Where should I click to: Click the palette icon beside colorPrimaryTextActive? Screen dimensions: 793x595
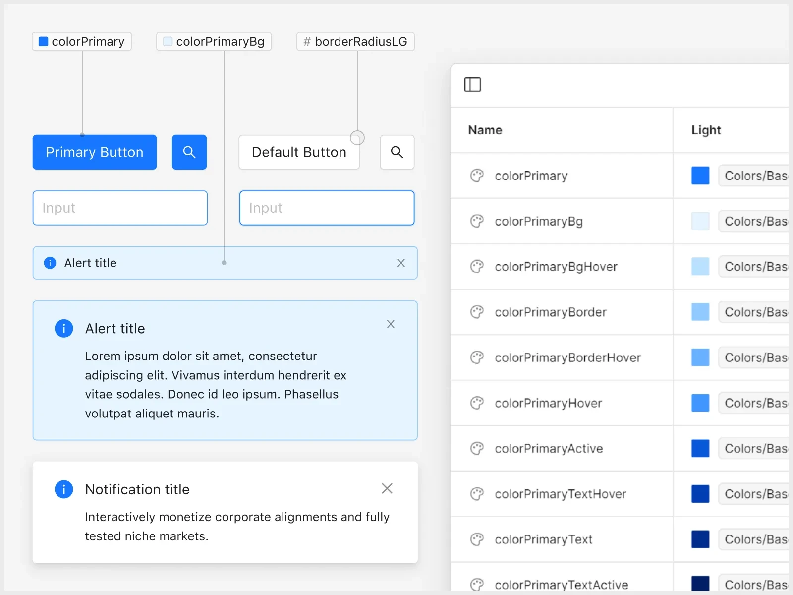(x=477, y=584)
